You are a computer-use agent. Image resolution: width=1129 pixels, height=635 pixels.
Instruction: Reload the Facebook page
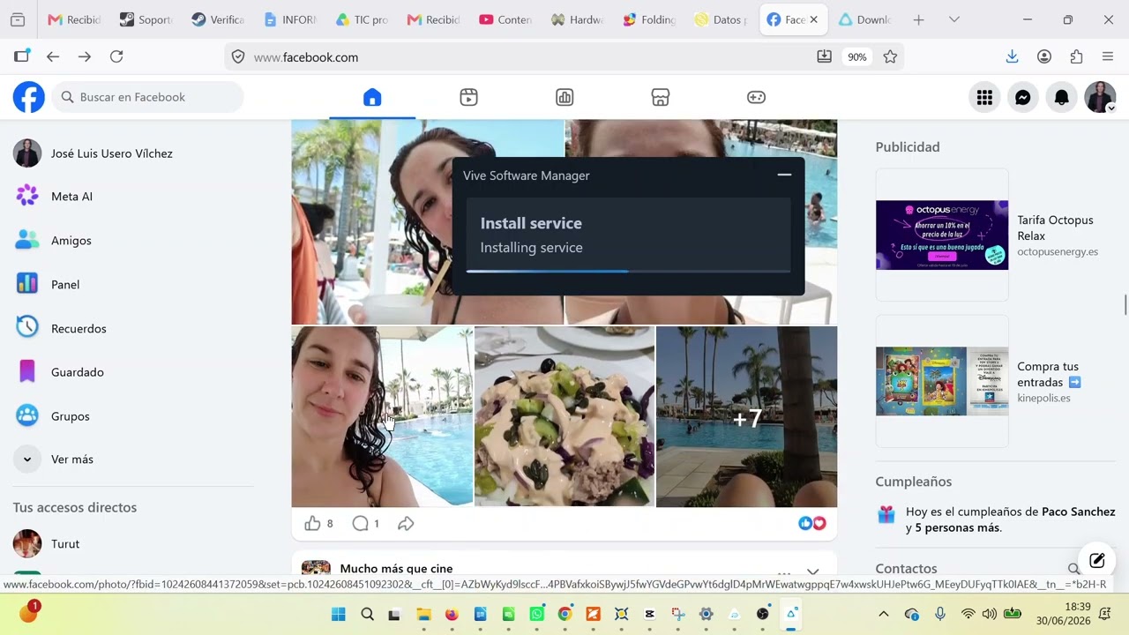pos(116,56)
